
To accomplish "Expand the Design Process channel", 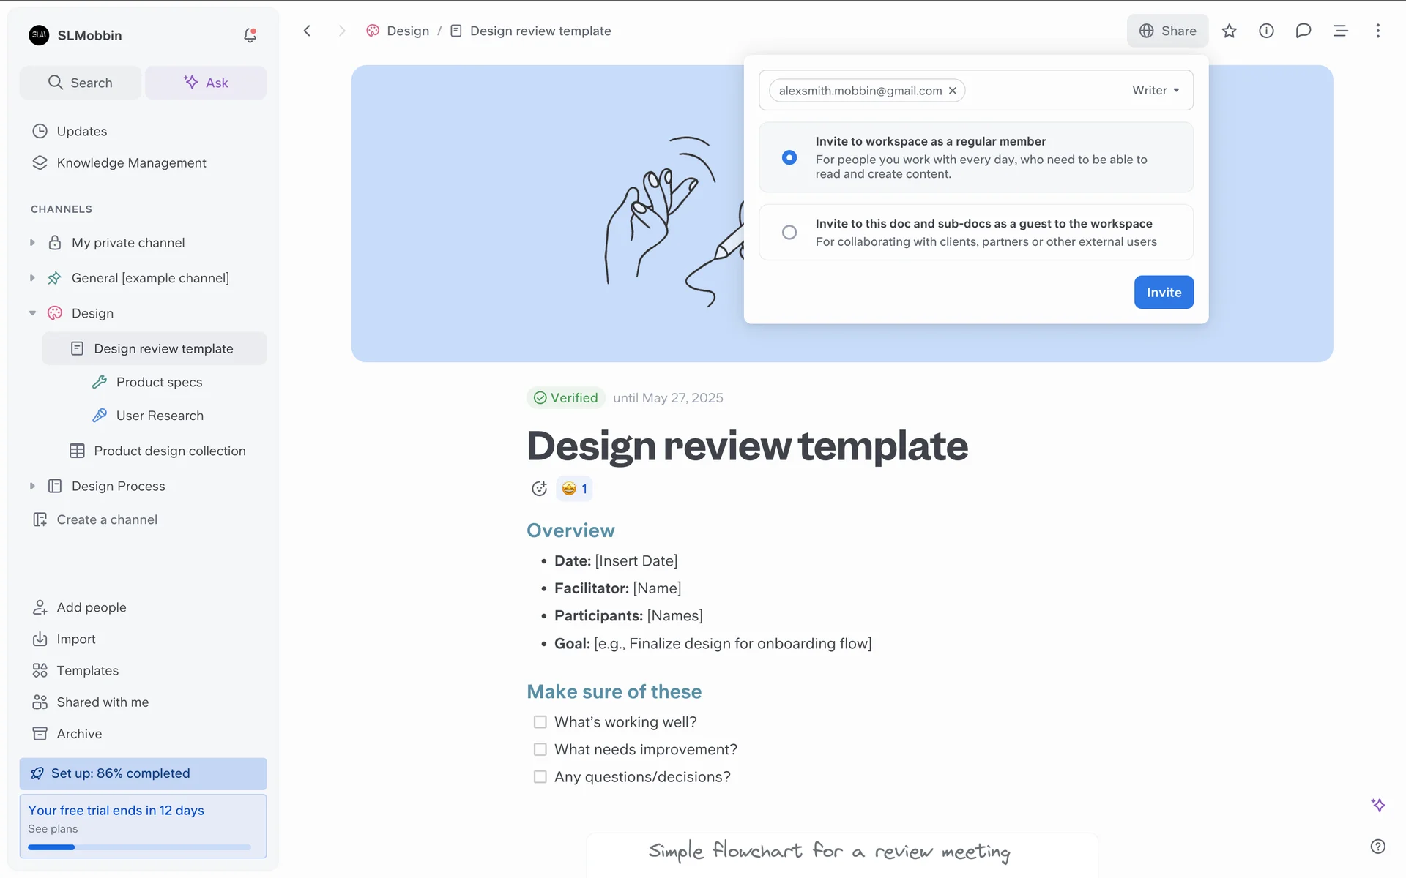I will pyautogui.click(x=32, y=486).
